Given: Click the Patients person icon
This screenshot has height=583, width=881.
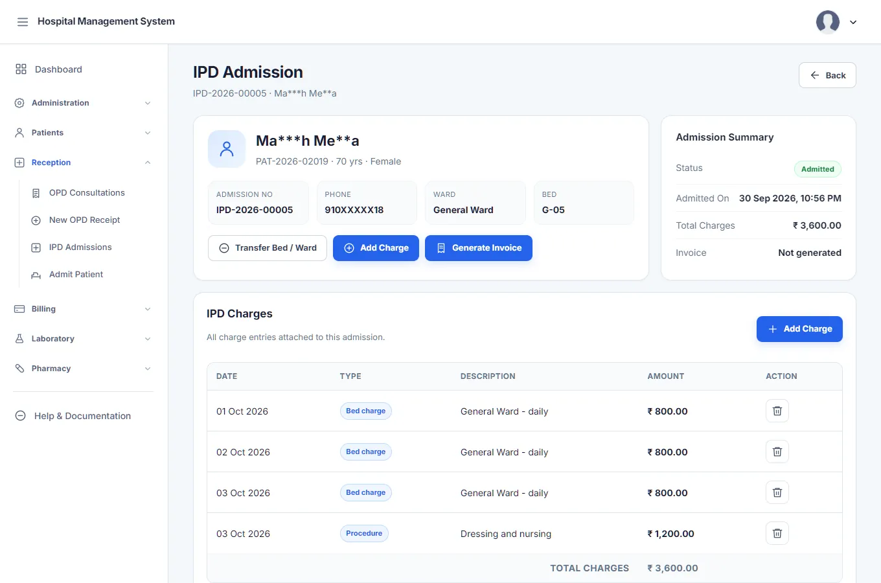Looking at the screenshot, I should coord(19,133).
